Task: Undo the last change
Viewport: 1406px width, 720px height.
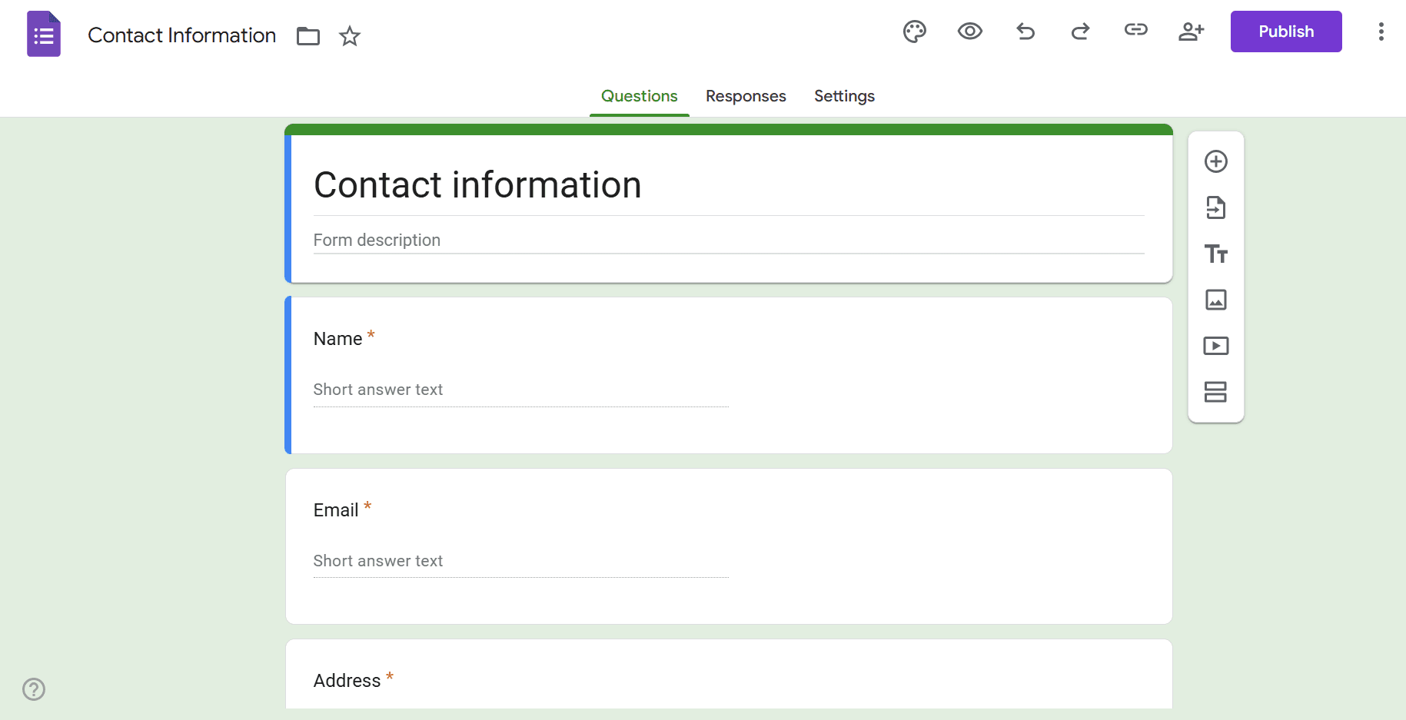Action: pos(1025,32)
